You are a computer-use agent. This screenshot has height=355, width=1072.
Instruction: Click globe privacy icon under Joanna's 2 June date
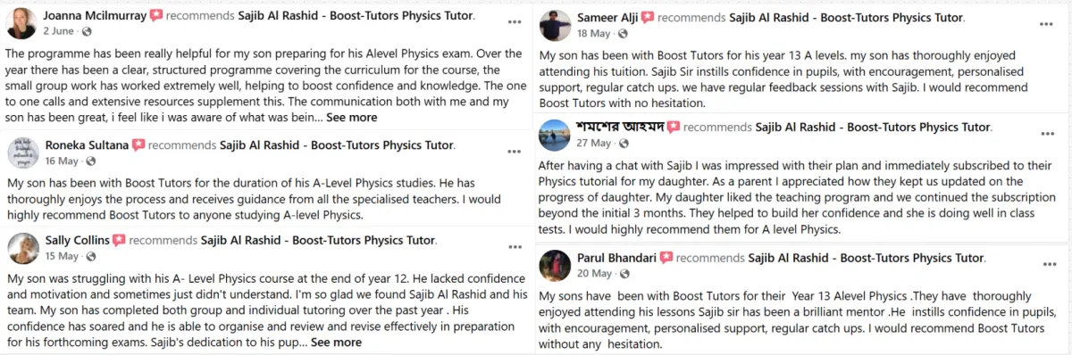point(86,32)
